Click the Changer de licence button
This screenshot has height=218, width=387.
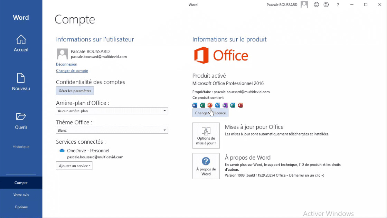pyautogui.click(x=210, y=113)
